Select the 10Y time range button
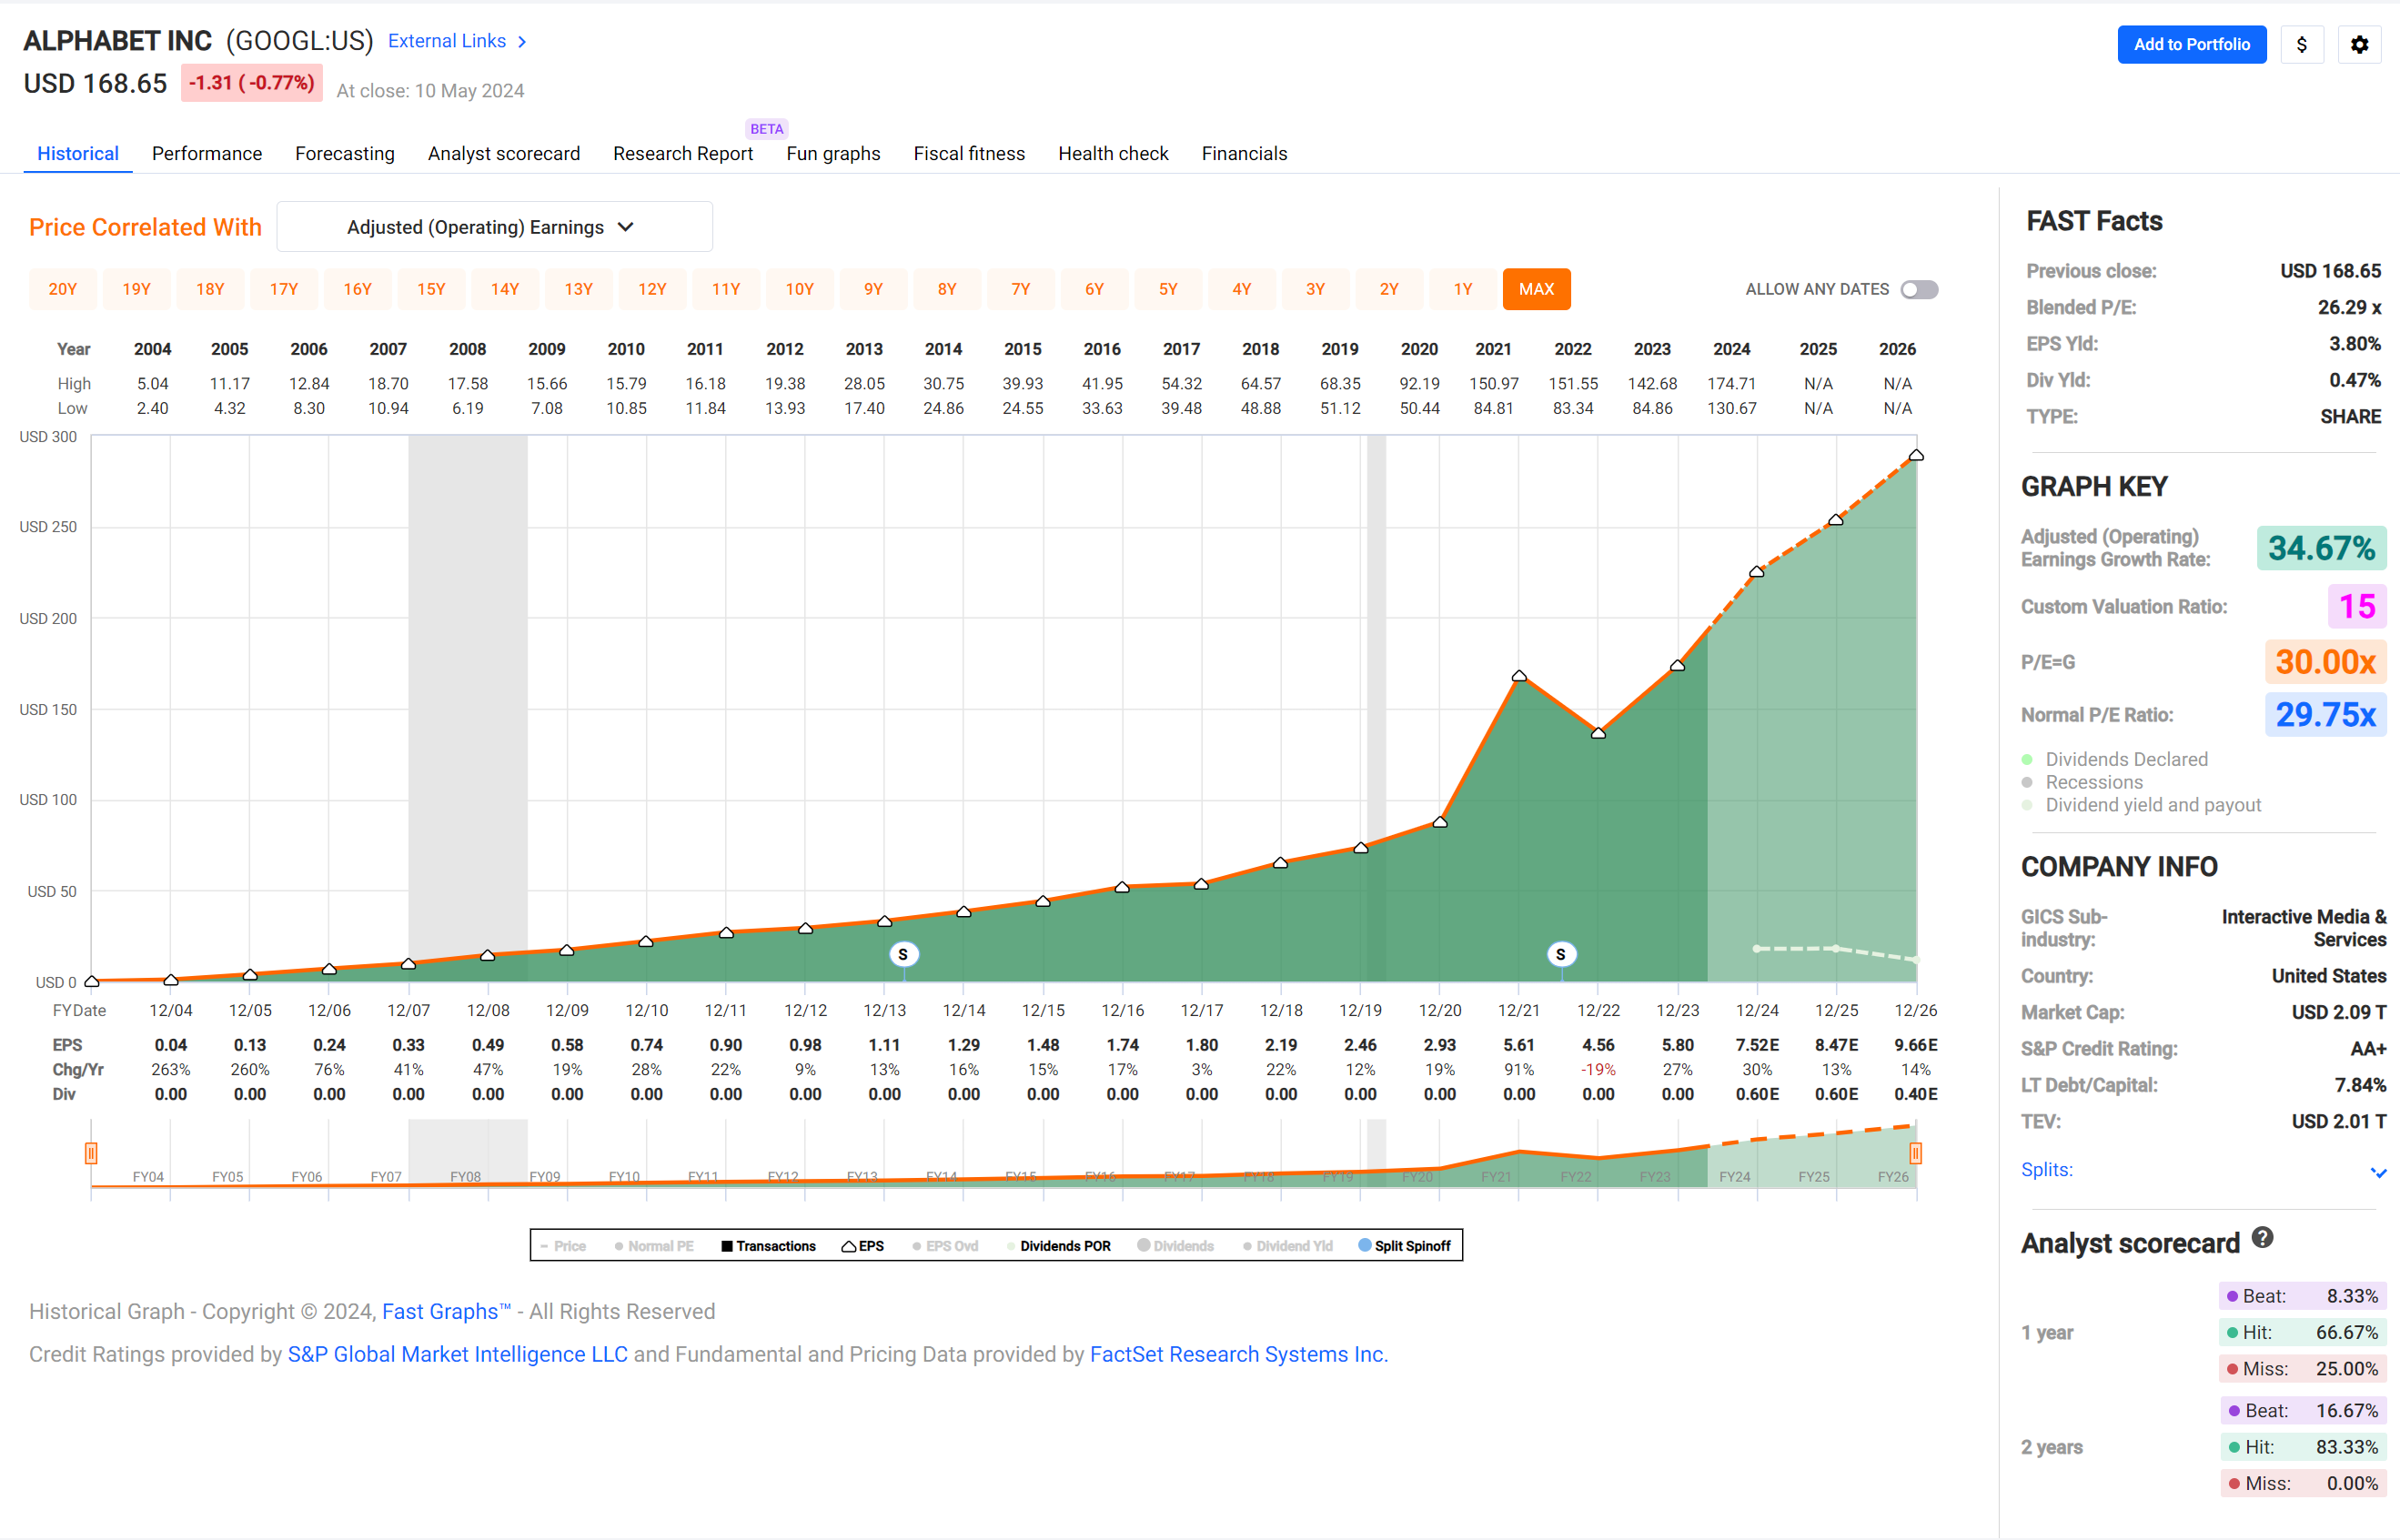The image size is (2400, 1540). tap(799, 290)
